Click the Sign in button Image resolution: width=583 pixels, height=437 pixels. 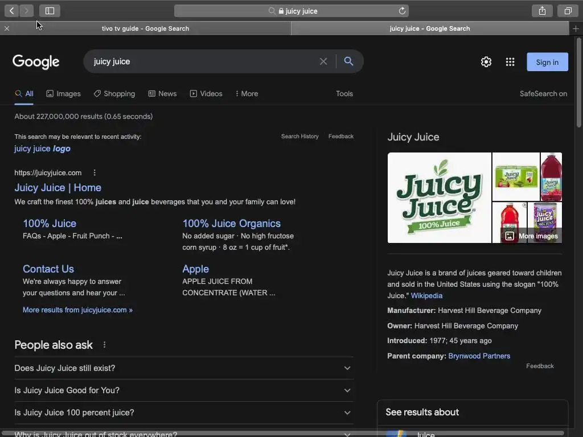(x=547, y=62)
